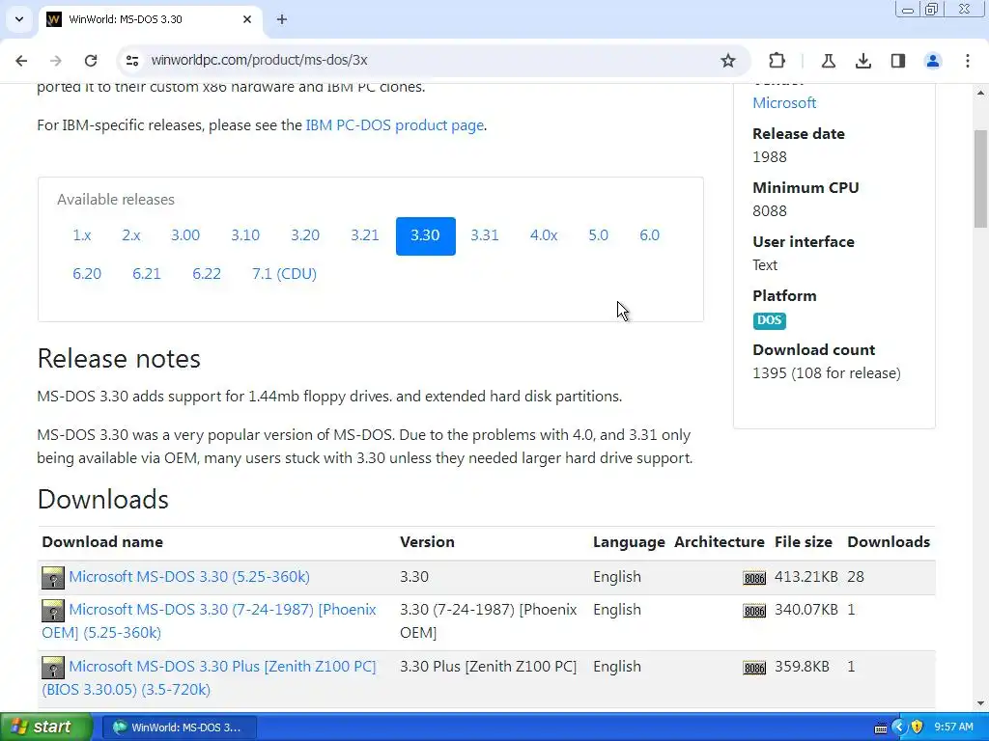Select the 6.20 release
The image size is (989, 741).
coord(87,274)
